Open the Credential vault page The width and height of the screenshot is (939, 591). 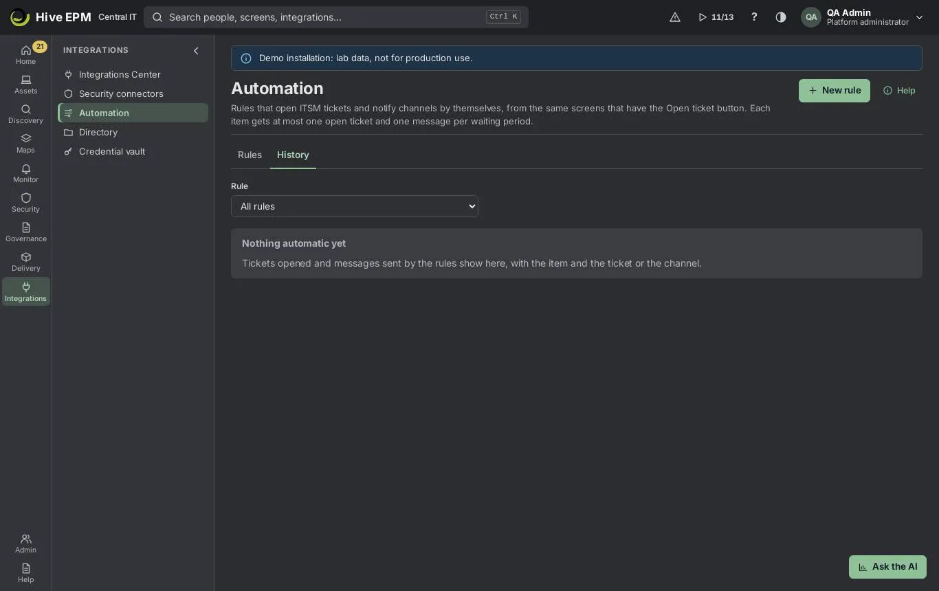(x=133, y=151)
